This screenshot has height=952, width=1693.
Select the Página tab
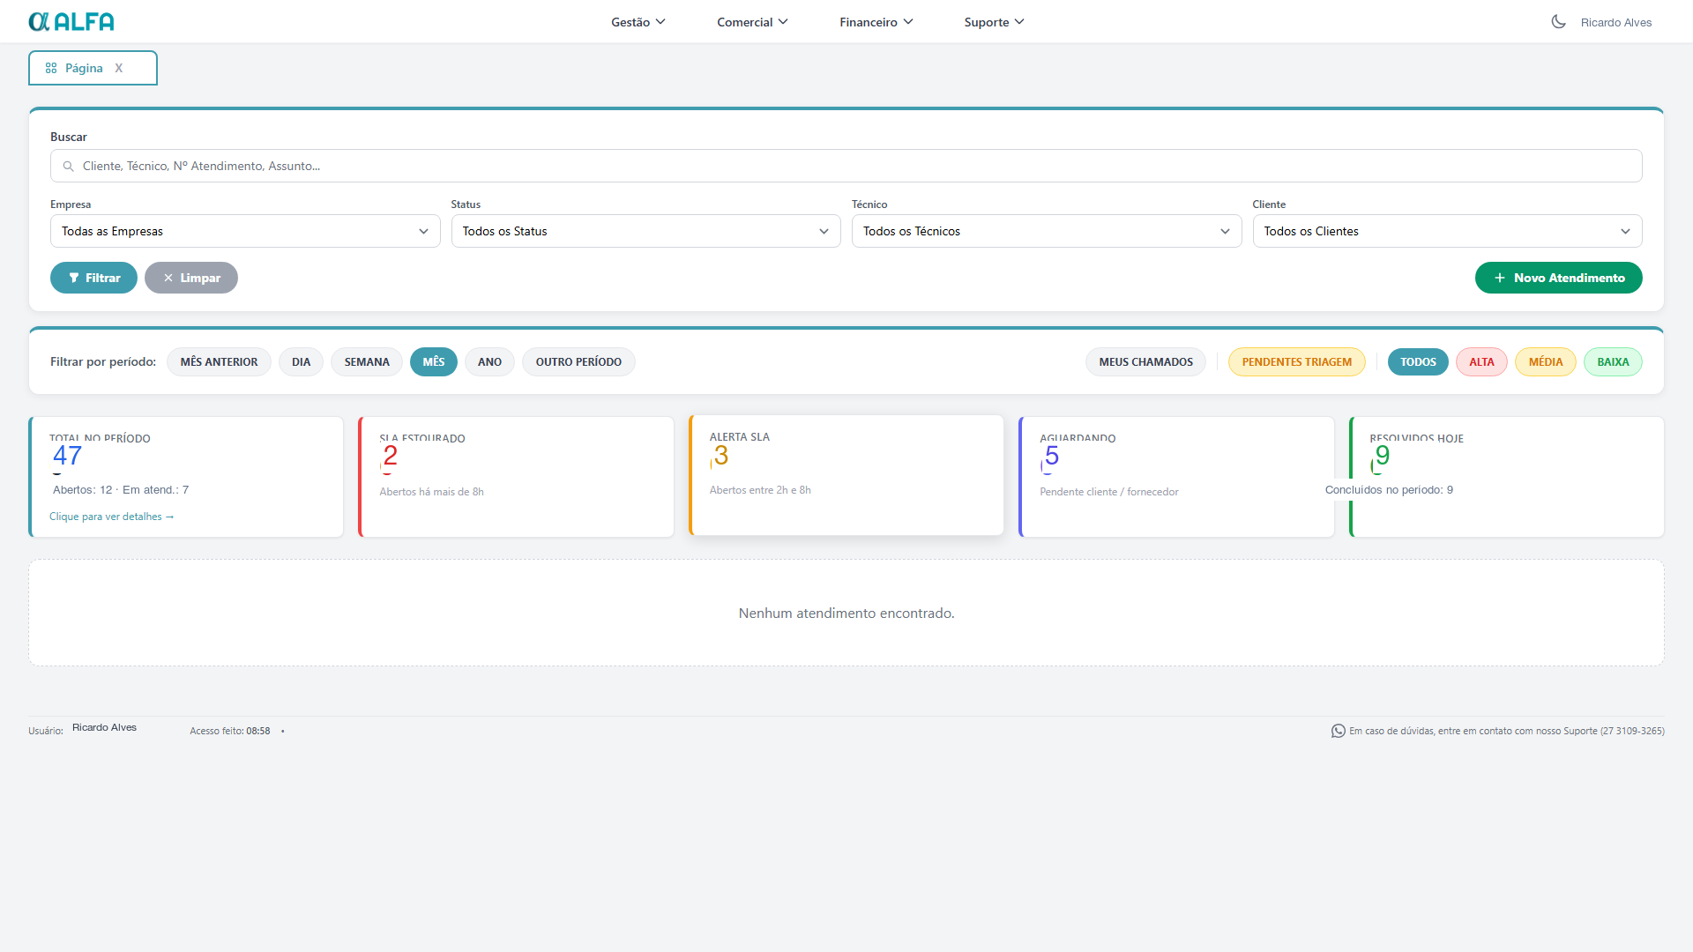(x=93, y=68)
